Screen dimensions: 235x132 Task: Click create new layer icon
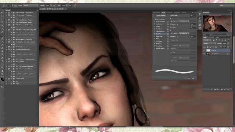point(225,89)
